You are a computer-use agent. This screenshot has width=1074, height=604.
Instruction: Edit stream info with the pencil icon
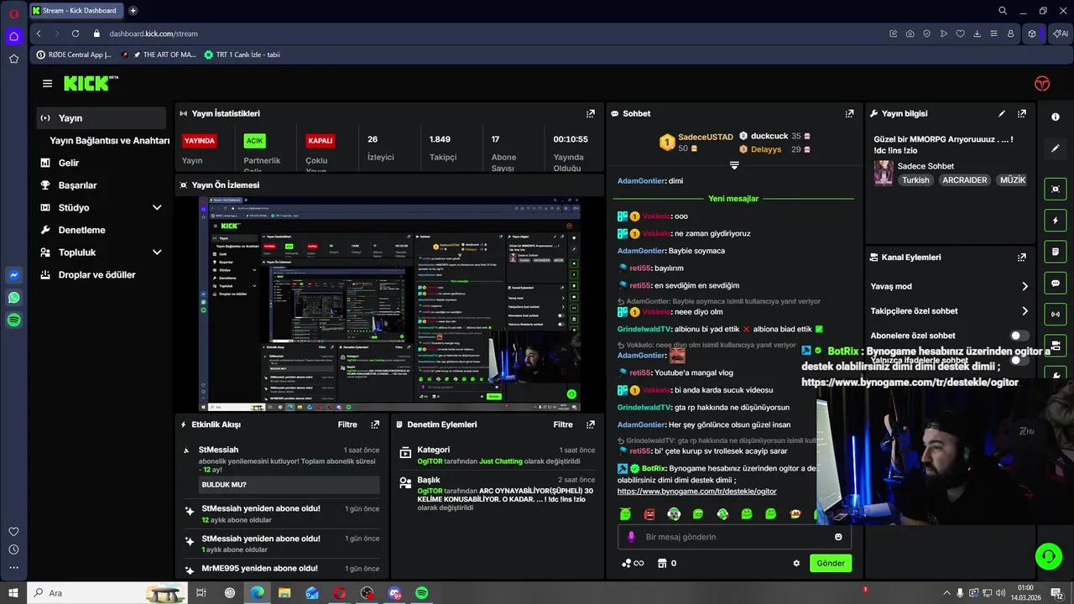pos(1001,113)
